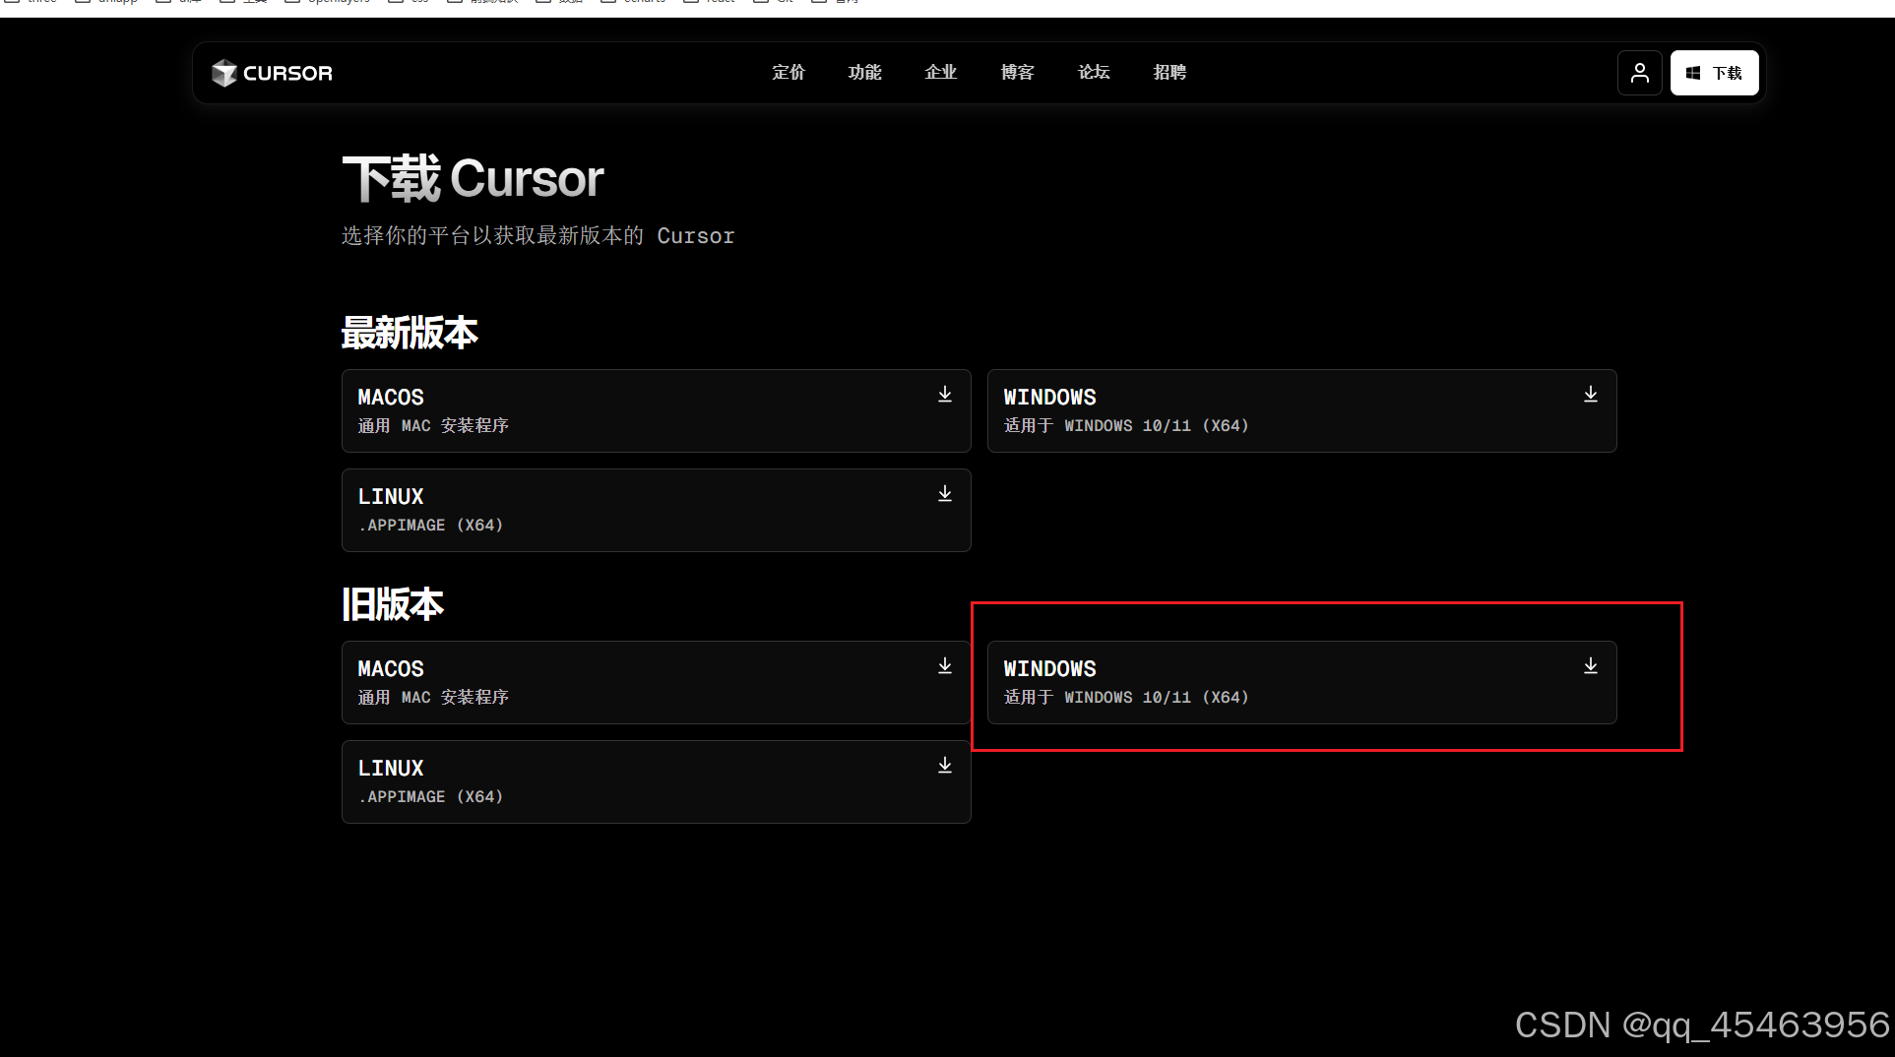
Task: Click 适用于 WINDOWS 10/11 (X64) text under 最新版本
Action: point(1126,426)
